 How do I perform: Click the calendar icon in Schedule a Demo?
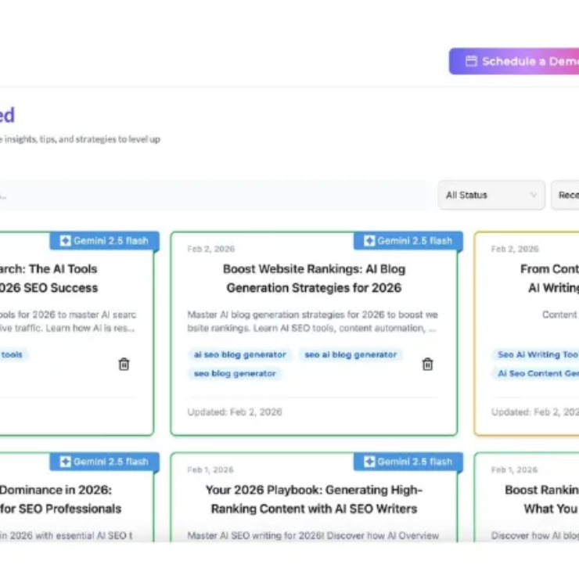471,61
